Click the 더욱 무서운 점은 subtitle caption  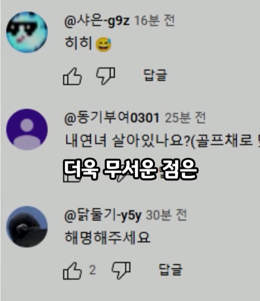(x=130, y=169)
